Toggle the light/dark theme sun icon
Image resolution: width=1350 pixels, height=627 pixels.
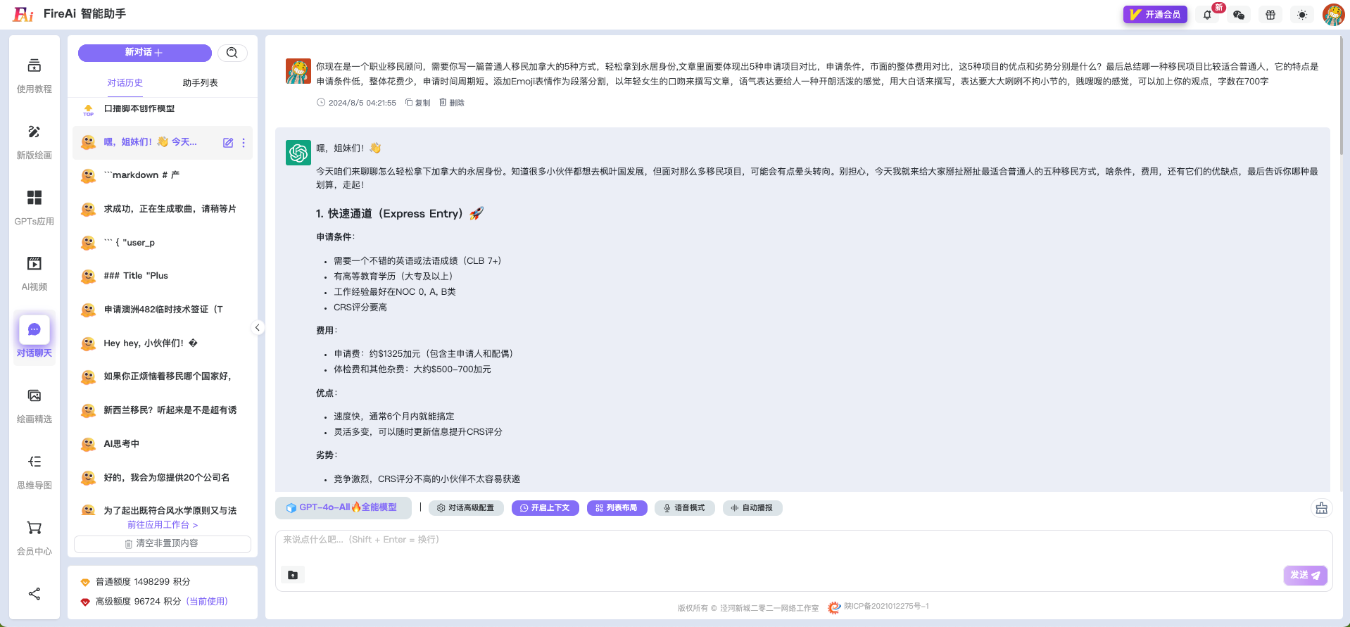(1302, 15)
